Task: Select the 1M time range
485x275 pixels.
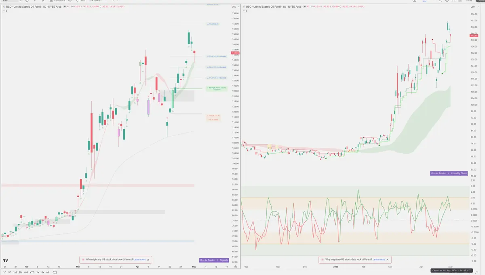Action: pos(15,273)
